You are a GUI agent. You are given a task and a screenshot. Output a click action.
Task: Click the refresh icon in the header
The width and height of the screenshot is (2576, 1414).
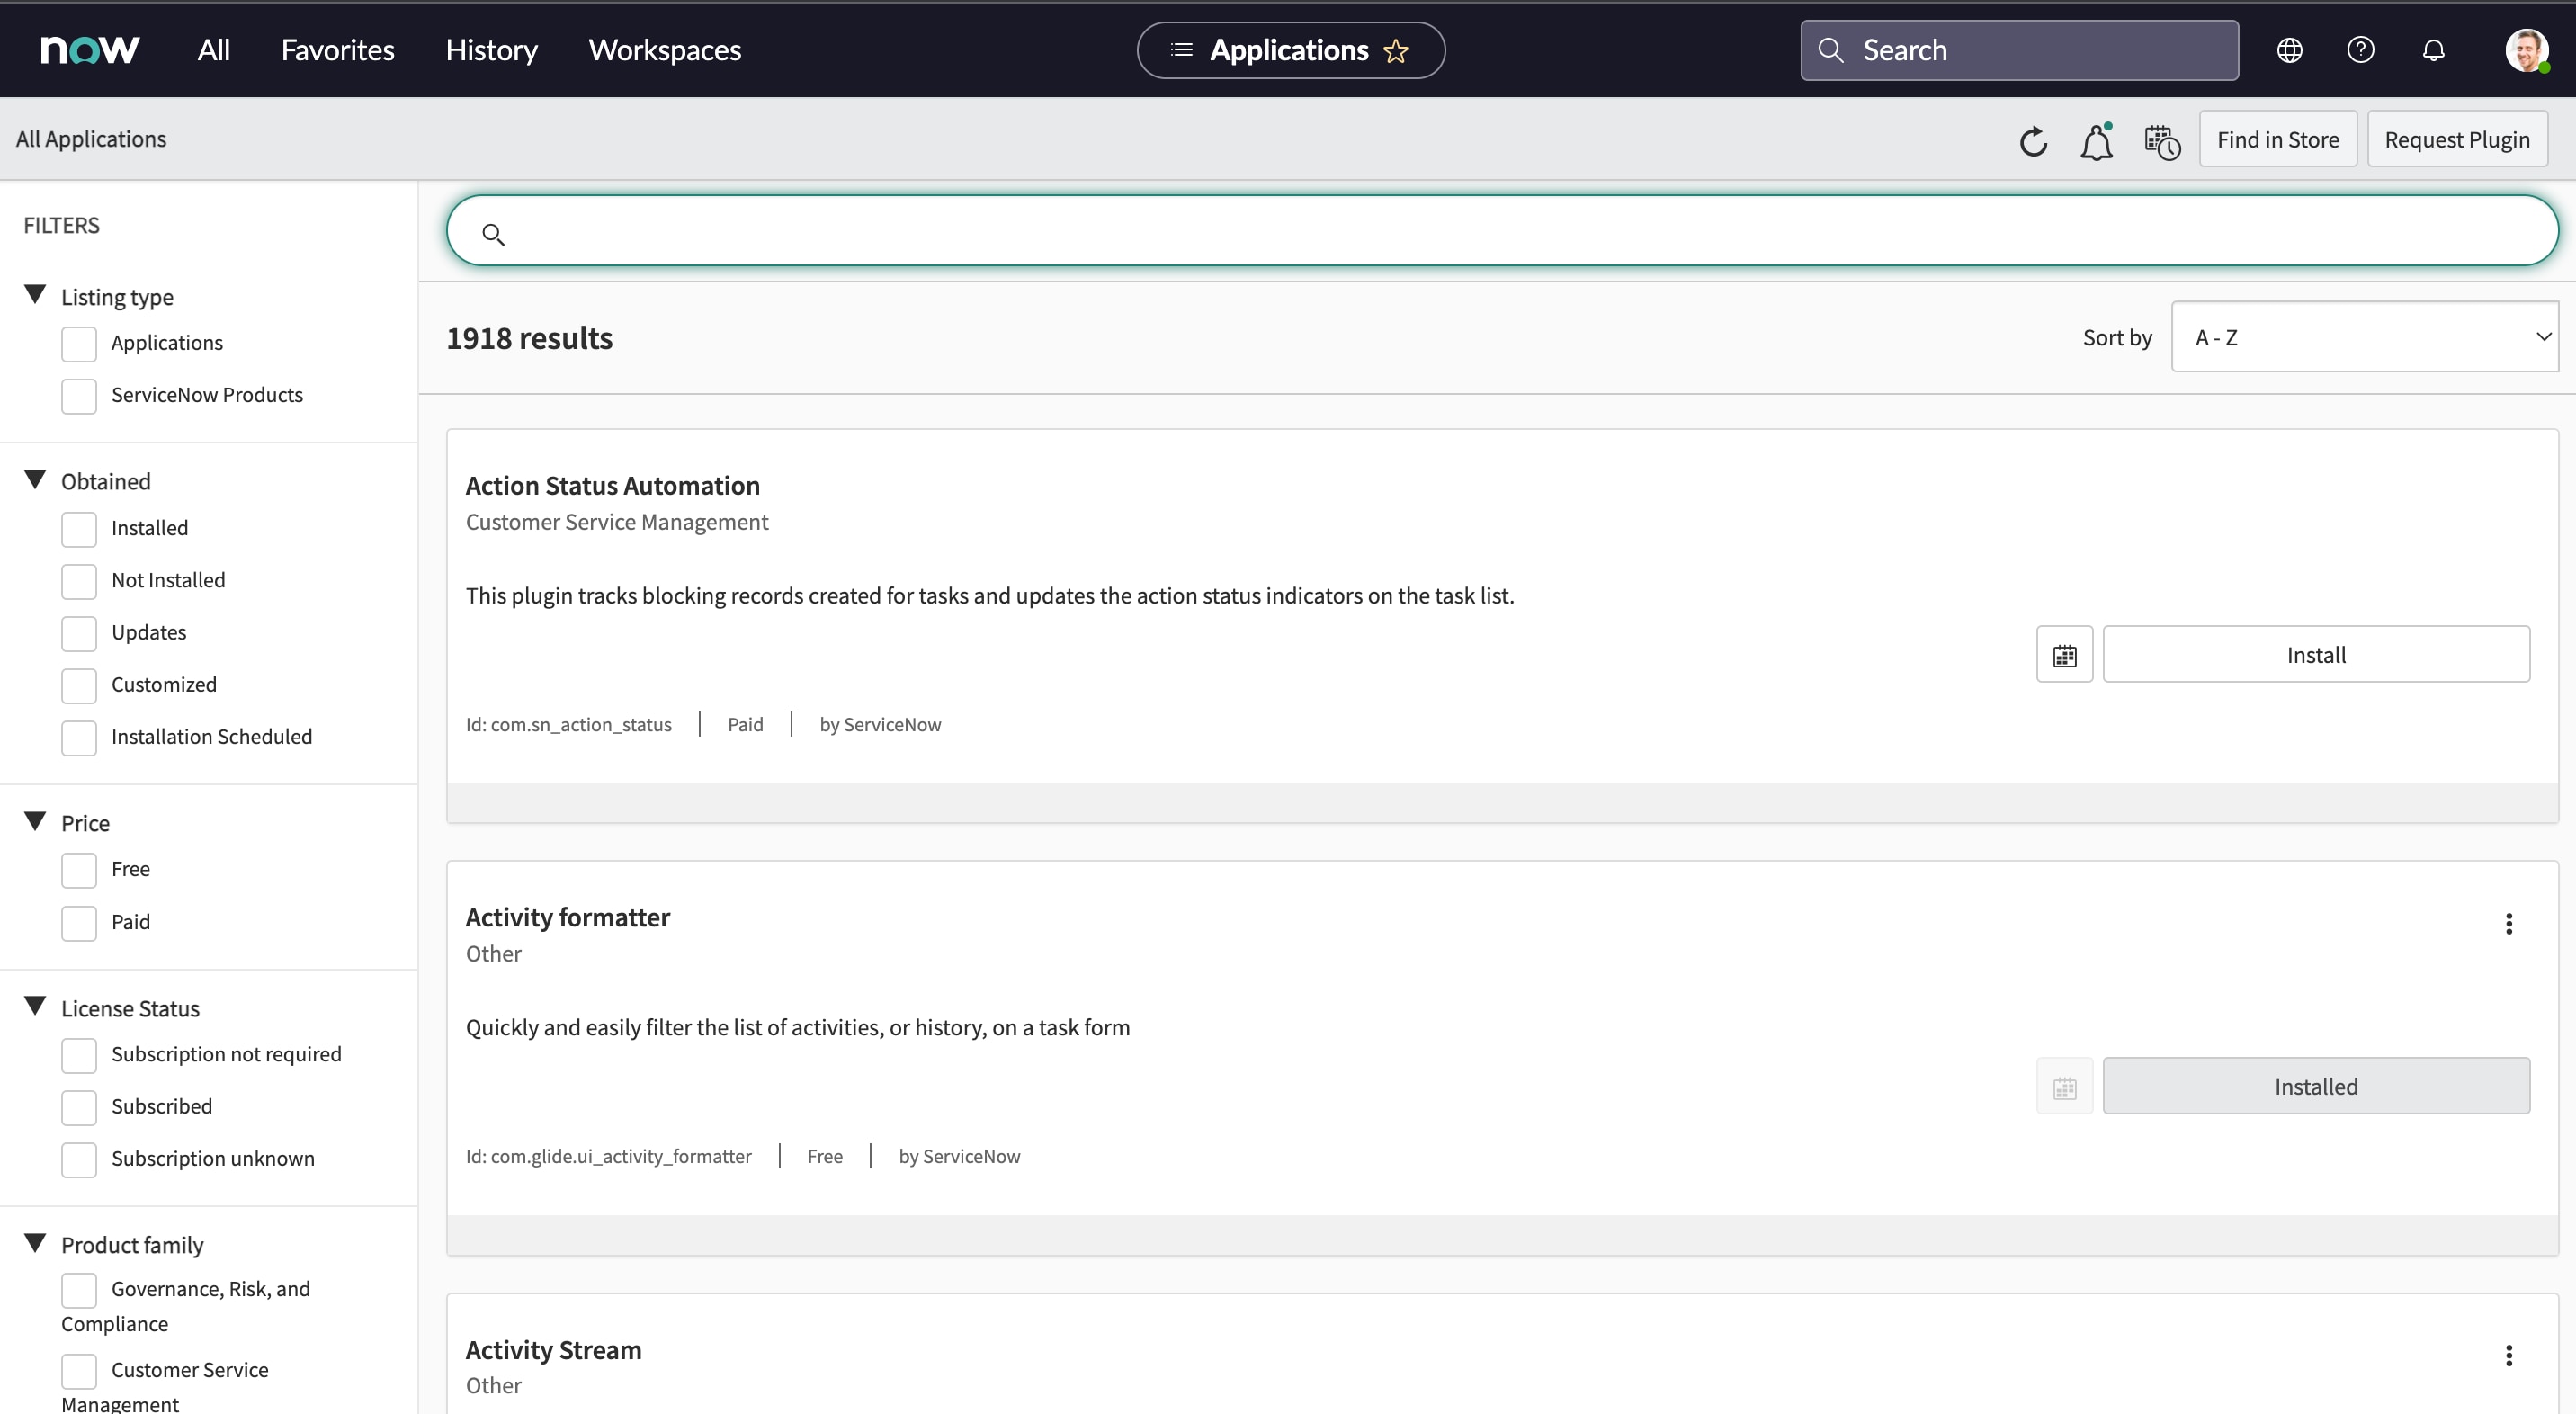click(x=2033, y=142)
